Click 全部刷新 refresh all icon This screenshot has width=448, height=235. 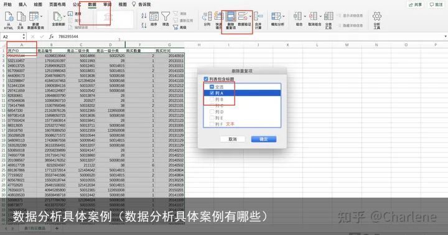58,17
